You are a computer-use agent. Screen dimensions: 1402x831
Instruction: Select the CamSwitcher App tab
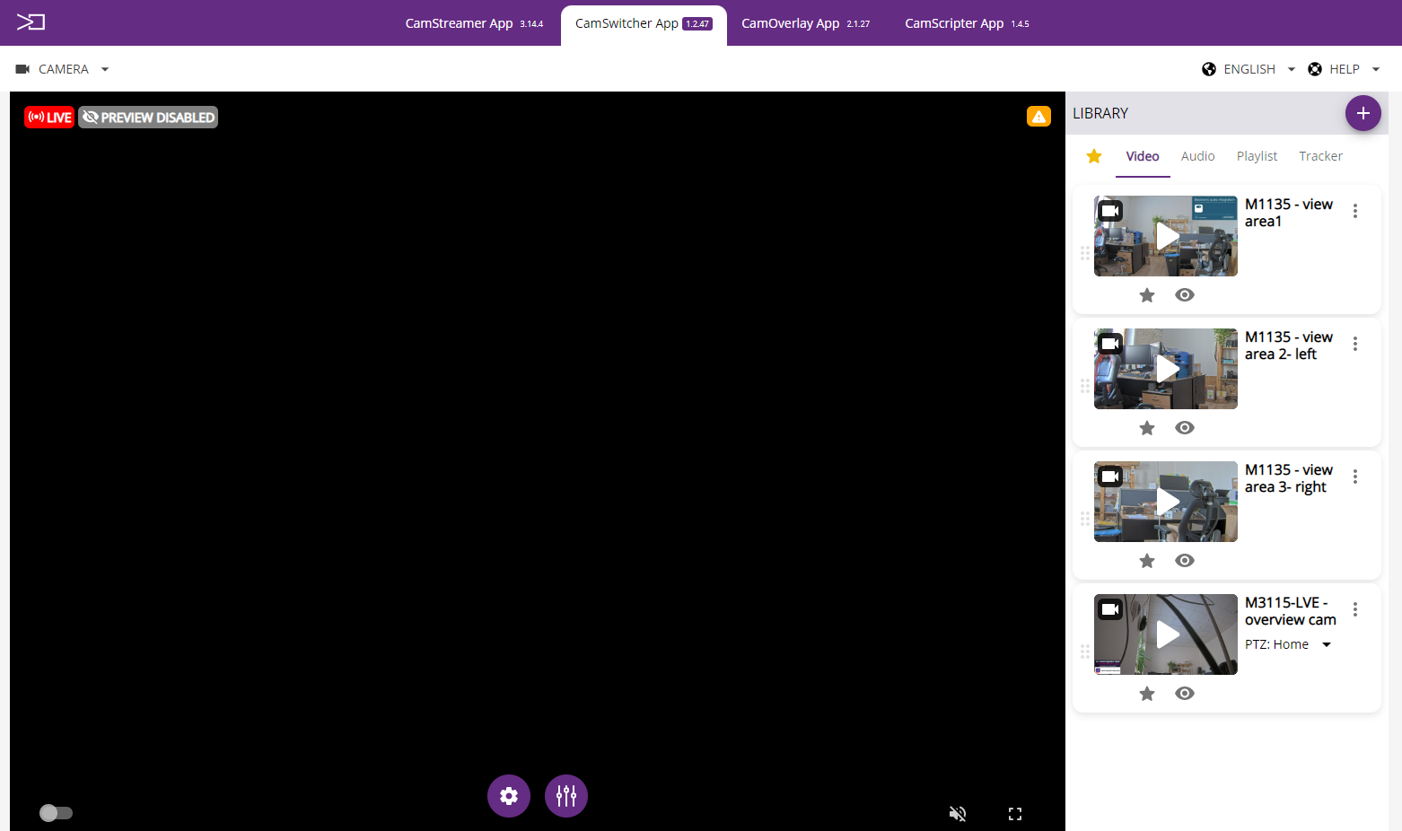point(644,23)
